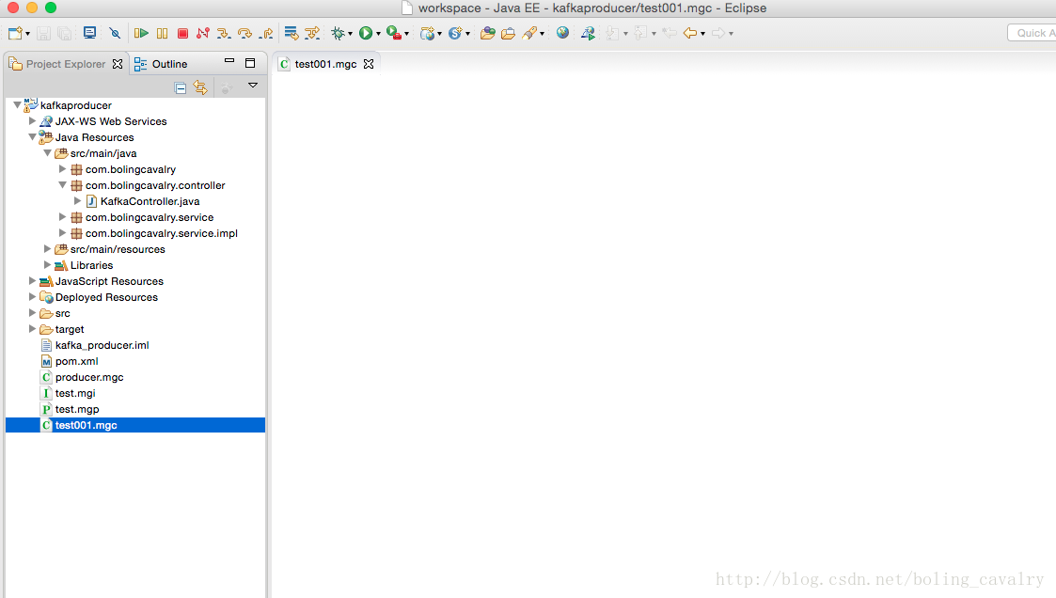The height and width of the screenshot is (598, 1056).
Task: Click the Open Task folder icon
Action: tap(508, 33)
